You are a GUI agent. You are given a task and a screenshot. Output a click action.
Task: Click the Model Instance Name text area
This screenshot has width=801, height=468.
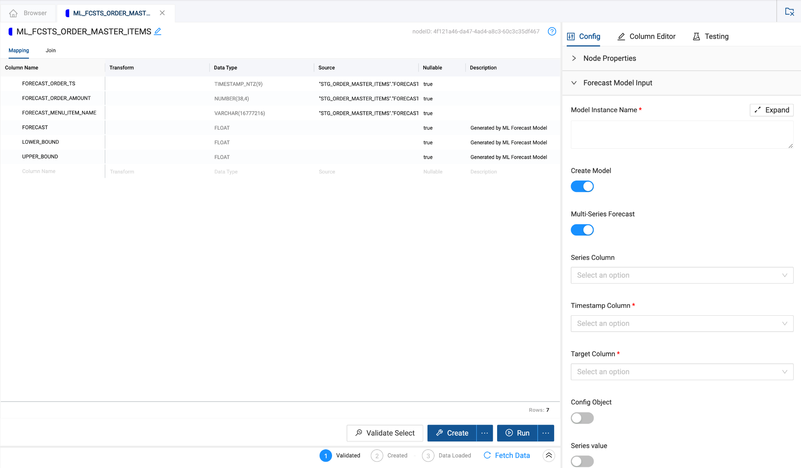pos(682,135)
